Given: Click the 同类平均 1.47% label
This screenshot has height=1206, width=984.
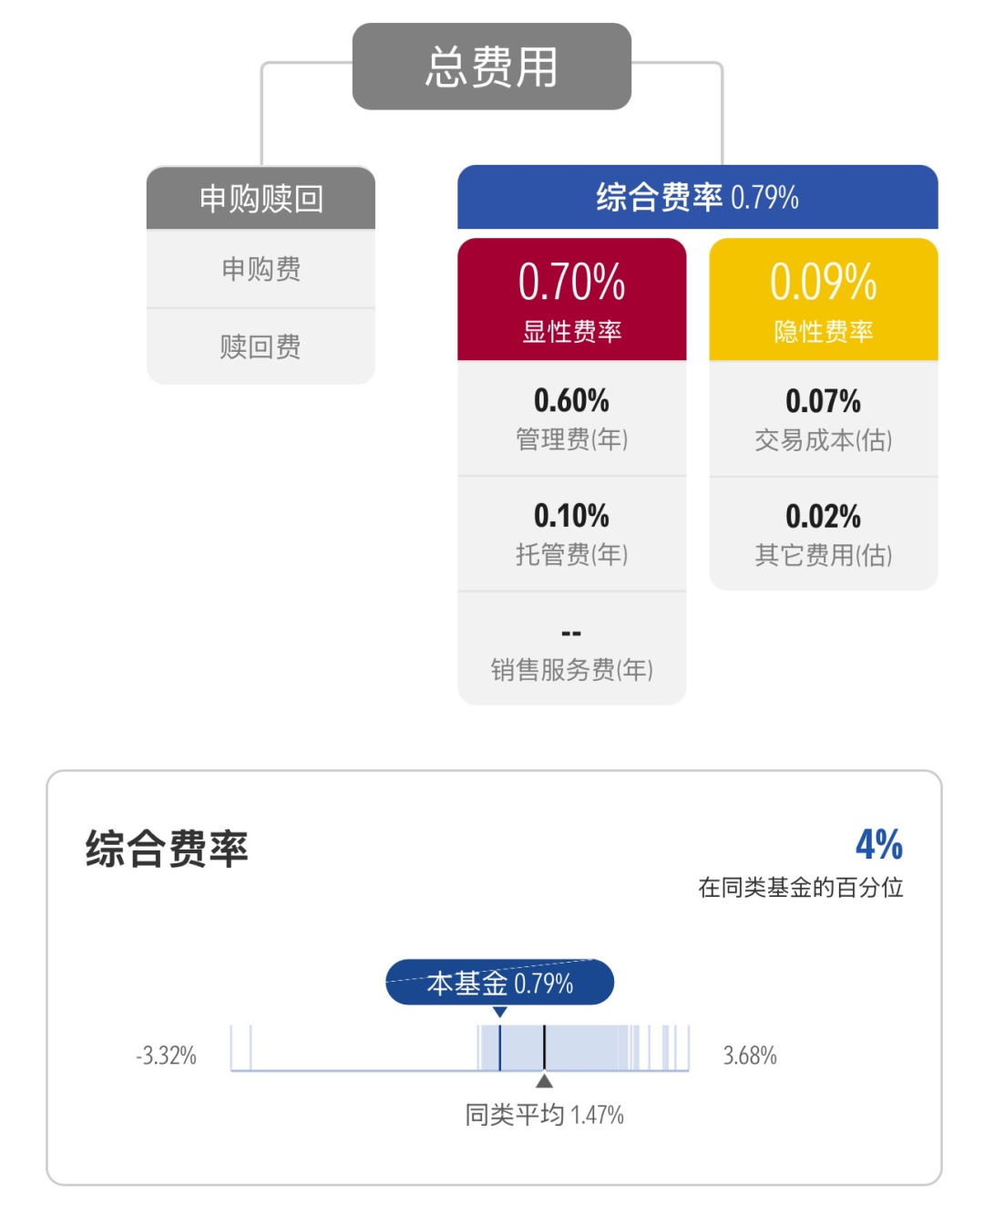Looking at the screenshot, I should pos(544,1115).
